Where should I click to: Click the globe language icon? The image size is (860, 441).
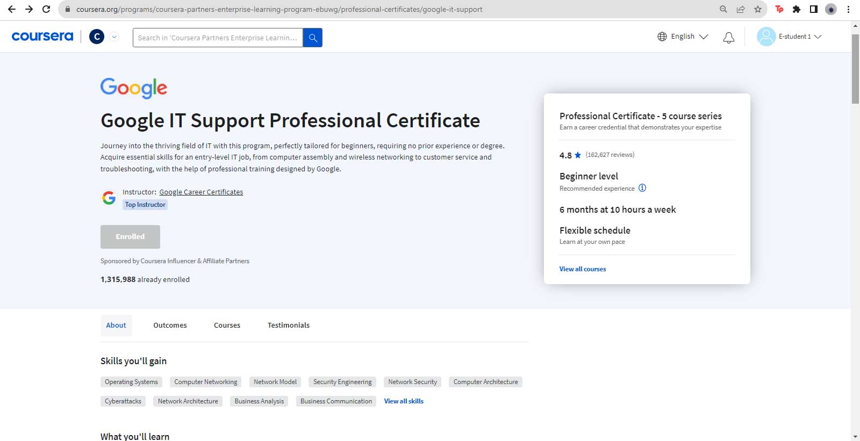point(662,37)
